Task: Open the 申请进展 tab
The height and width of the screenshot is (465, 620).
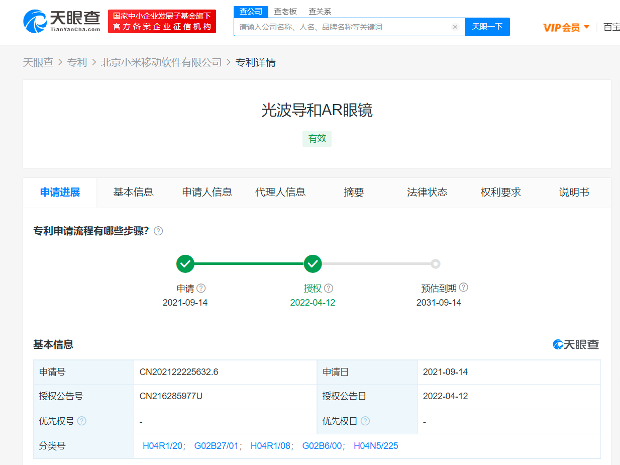Action: coord(60,193)
